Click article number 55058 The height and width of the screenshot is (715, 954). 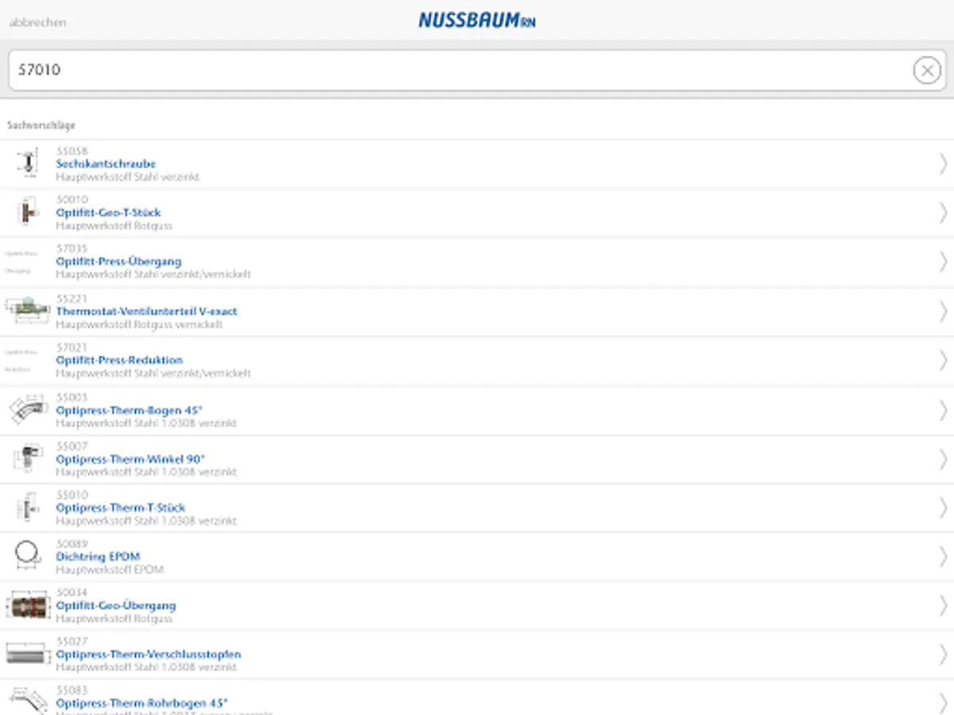tap(72, 151)
